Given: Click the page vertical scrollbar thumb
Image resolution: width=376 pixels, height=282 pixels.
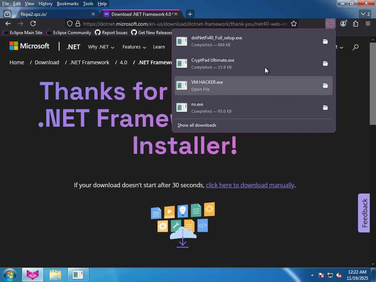Looking at the screenshot, I should coord(373,83).
